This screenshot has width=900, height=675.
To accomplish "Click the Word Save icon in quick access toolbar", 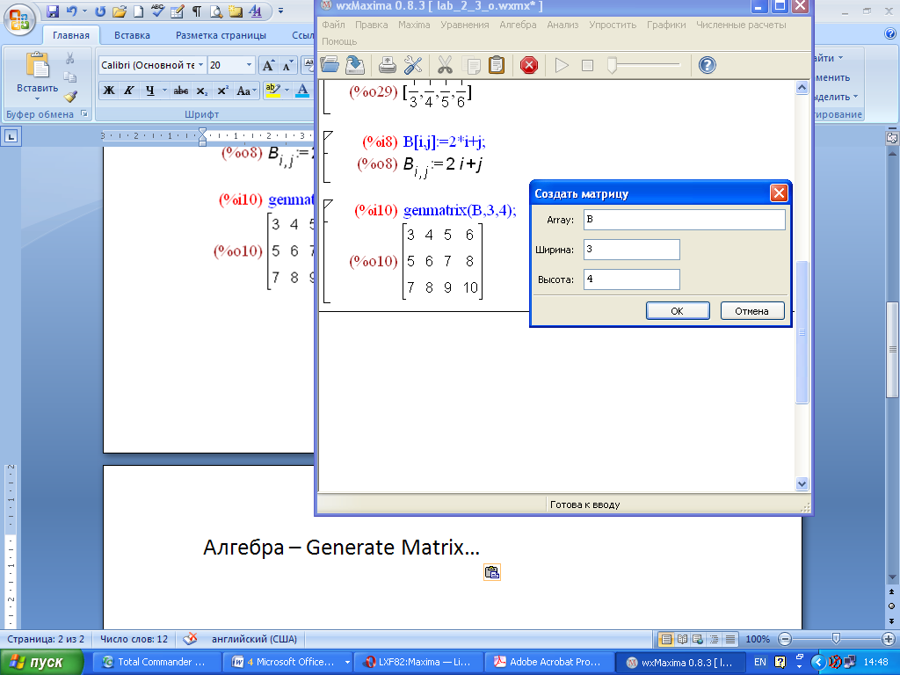I will [x=53, y=11].
